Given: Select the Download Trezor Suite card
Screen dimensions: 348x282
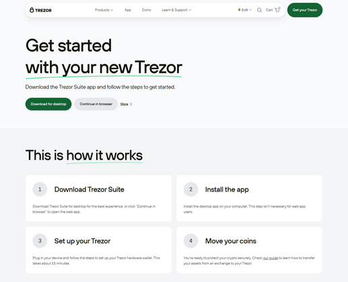Looking at the screenshot, I should [x=98, y=198].
